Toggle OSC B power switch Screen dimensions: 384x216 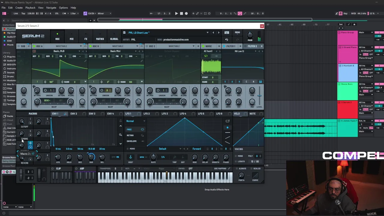(90, 46)
